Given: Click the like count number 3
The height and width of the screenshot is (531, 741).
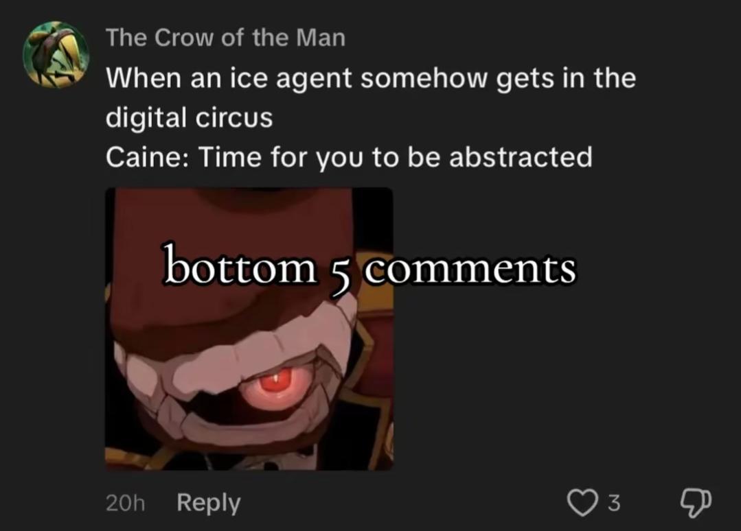Looking at the screenshot, I should 613,503.
